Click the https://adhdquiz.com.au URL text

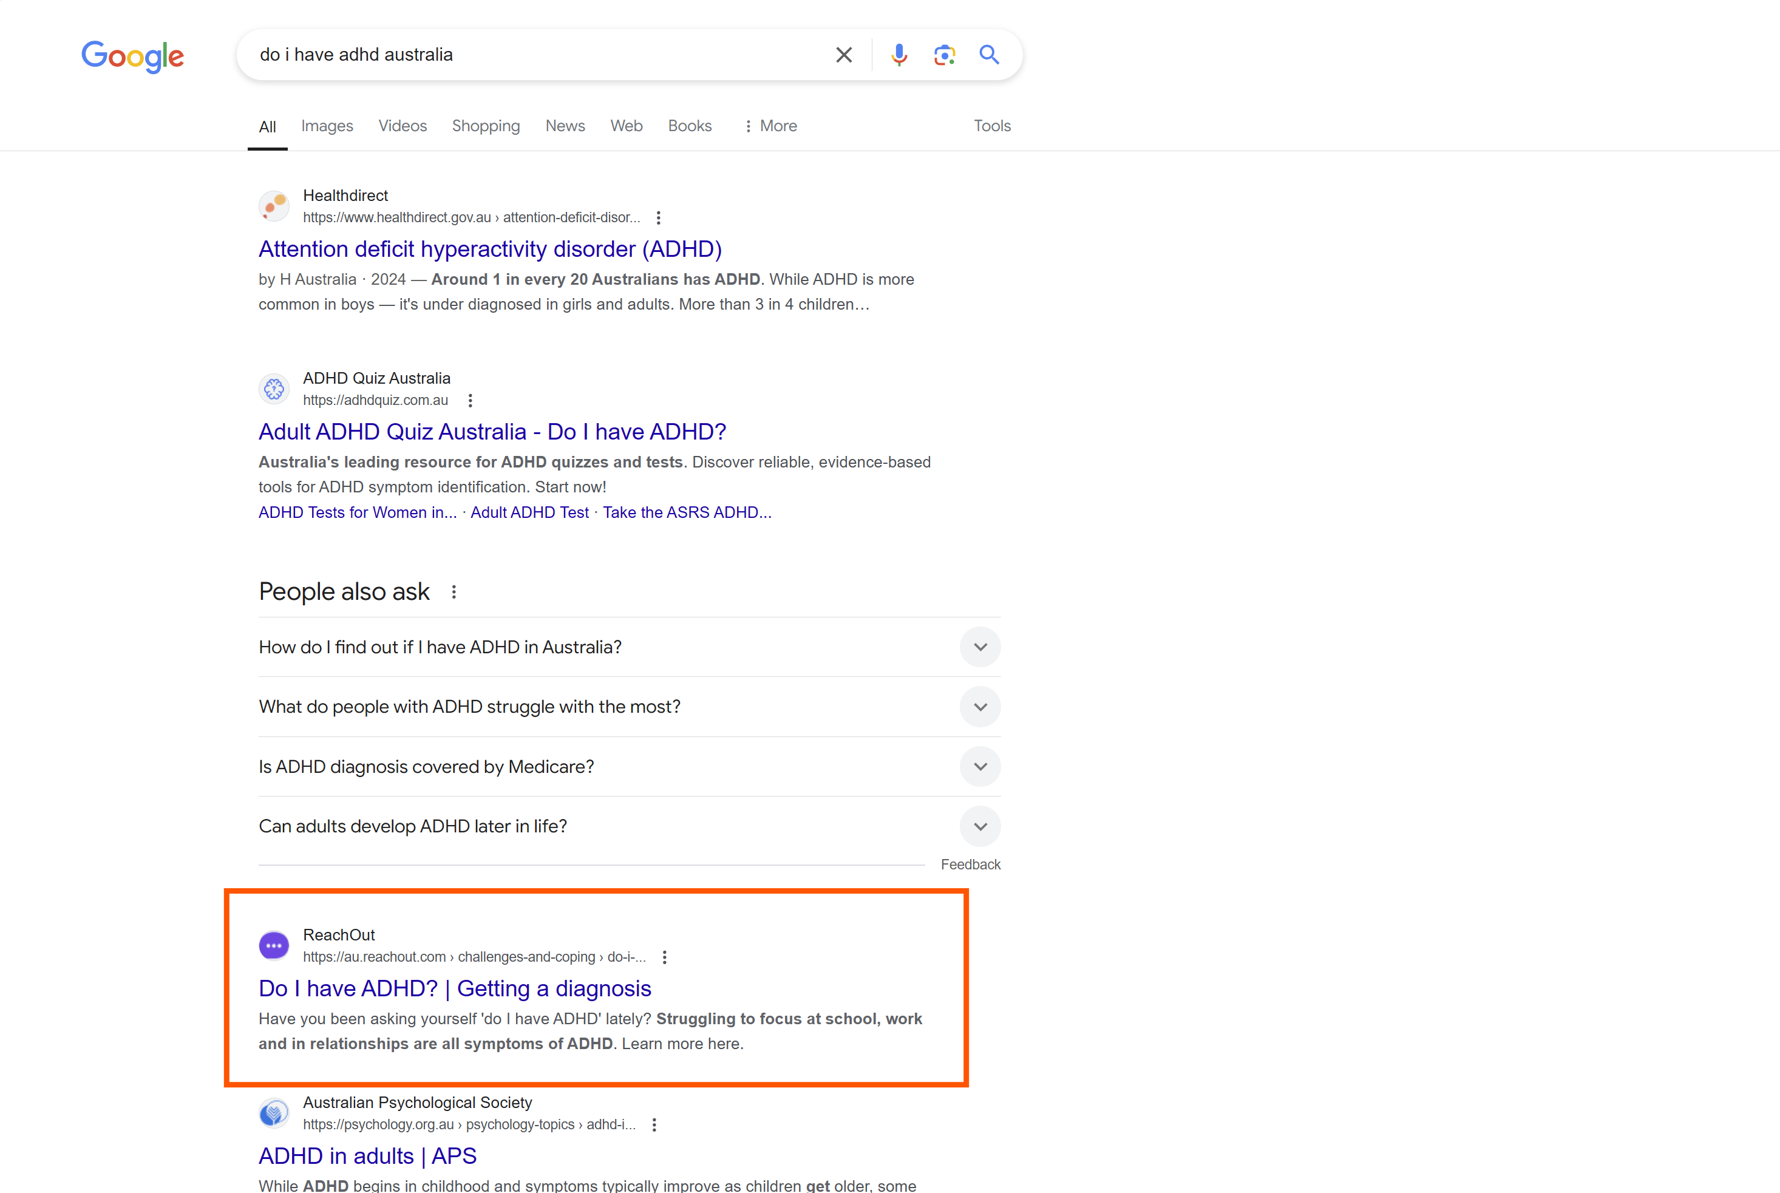(x=376, y=400)
